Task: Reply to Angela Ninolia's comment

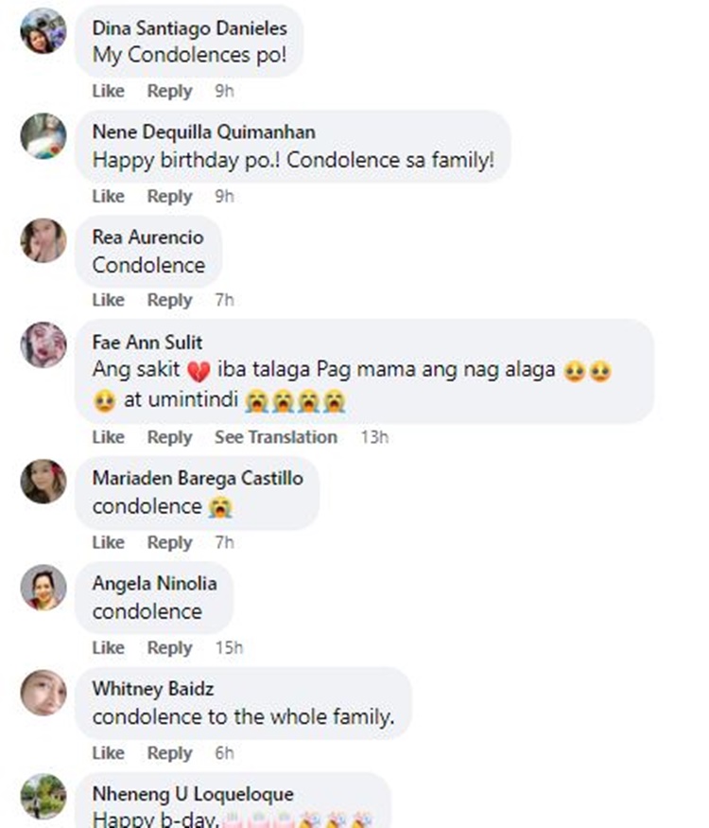Action: 169,648
